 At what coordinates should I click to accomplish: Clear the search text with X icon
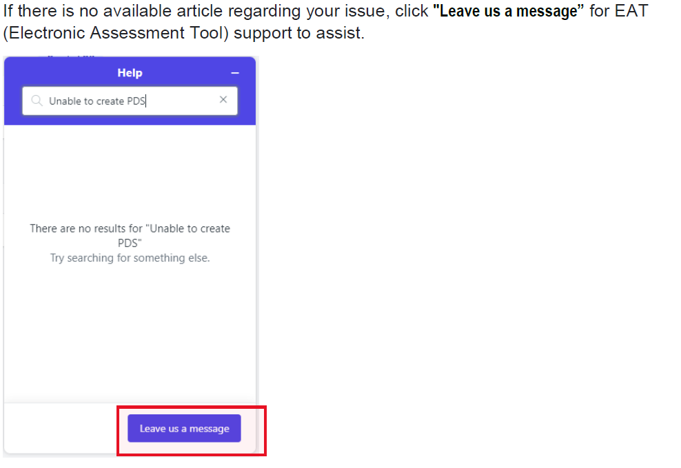(x=223, y=100)
